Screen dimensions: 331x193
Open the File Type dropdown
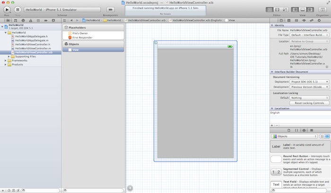tap(310, 35)
